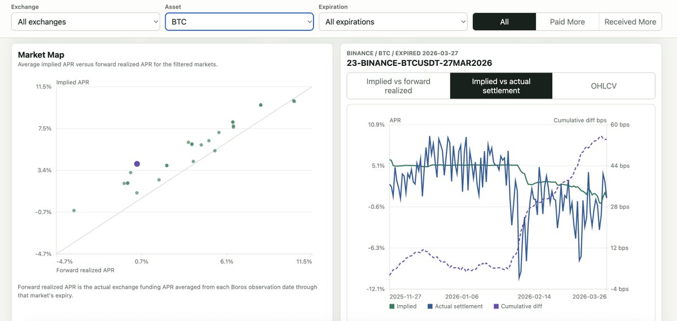Viewport: 677px width, 321px height.
Task: Click the BINANCE / BTC / EXPIRED 2026-03-27 breadcrumb
Action: point(402,53)
